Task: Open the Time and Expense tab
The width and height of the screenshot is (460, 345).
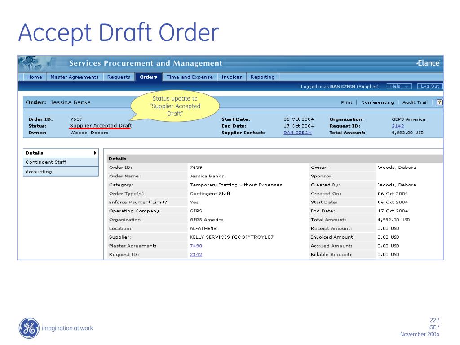Action: pyautogui.click(x=189, y=77)
